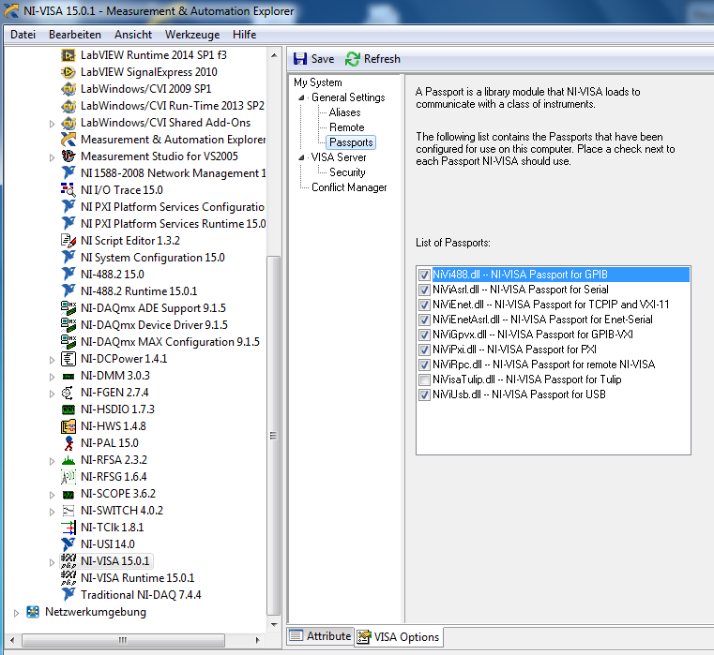The image size is (714, 655).
Task: Switch to the VISA Options tab
Action: pyautogui.click(x=399, y=637)
